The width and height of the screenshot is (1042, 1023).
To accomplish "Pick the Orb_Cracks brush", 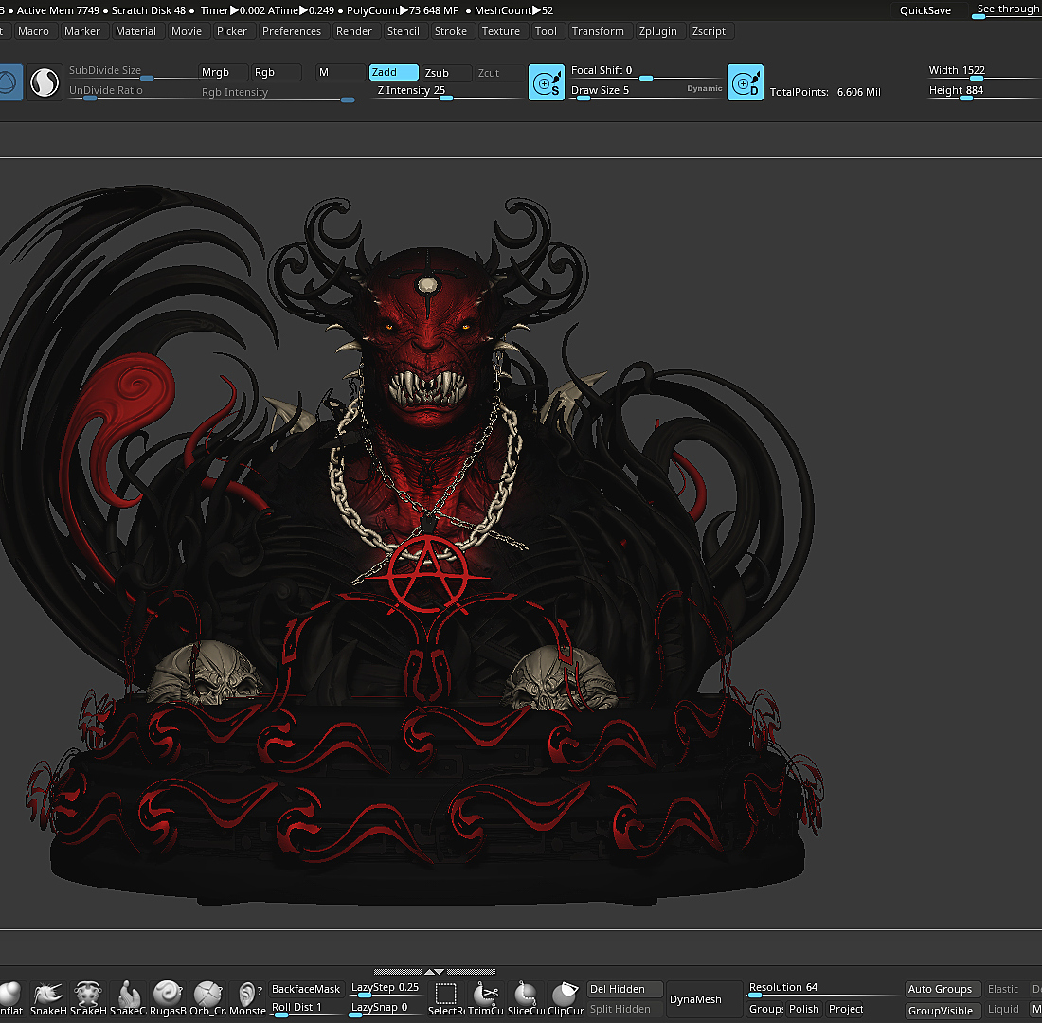I will (207, 999).
